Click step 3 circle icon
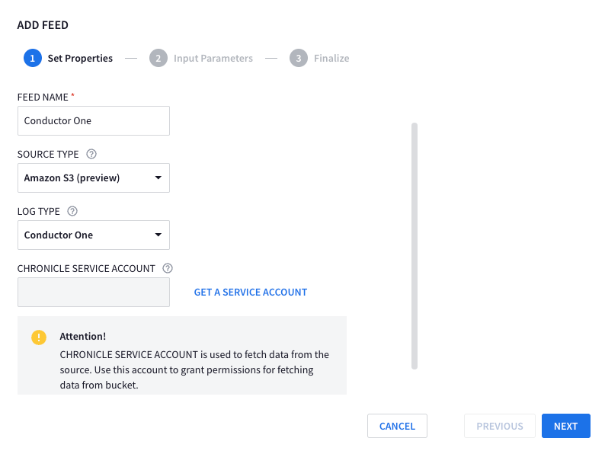The width and height of the screenshot is (605, 451). coord(299,58)
